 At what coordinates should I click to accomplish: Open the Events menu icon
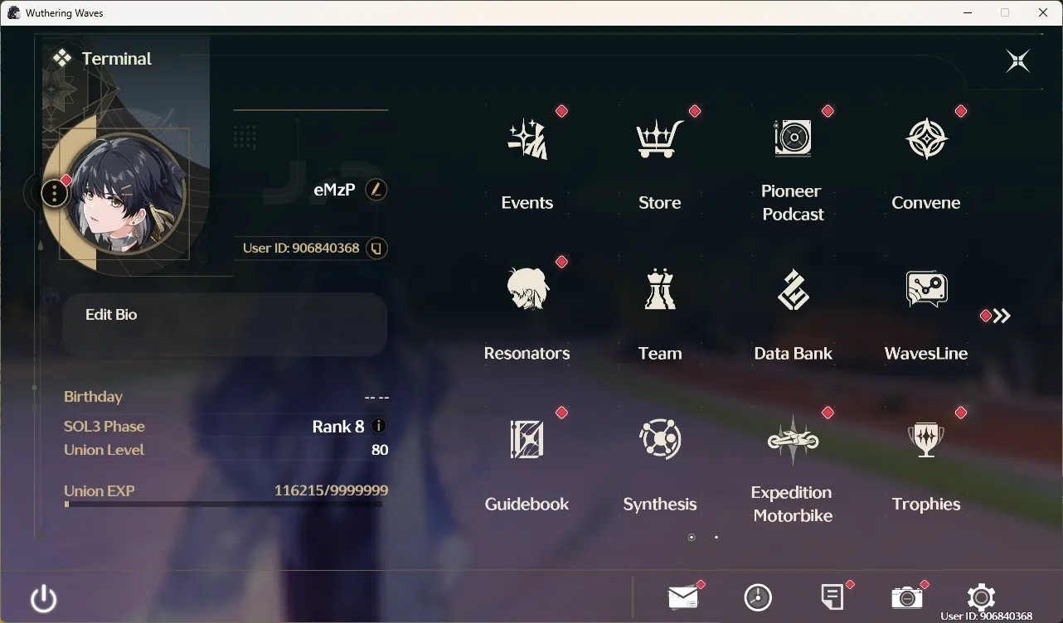tap(527, 138)
